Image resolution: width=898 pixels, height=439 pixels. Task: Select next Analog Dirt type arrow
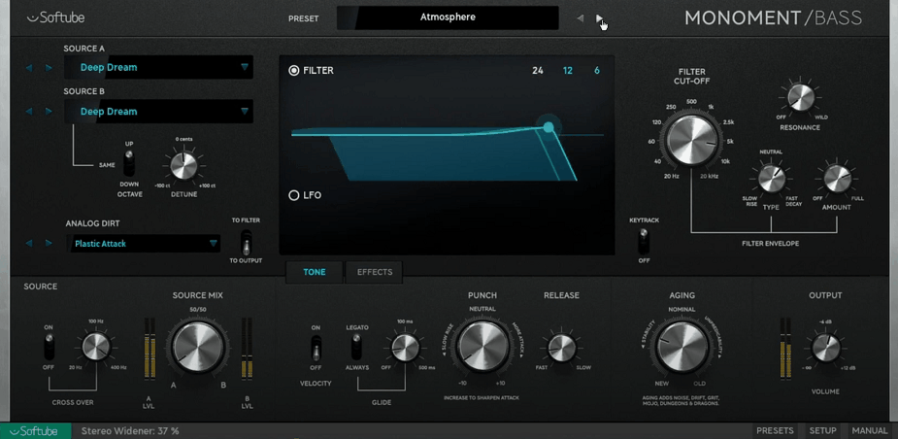point(49,244)
